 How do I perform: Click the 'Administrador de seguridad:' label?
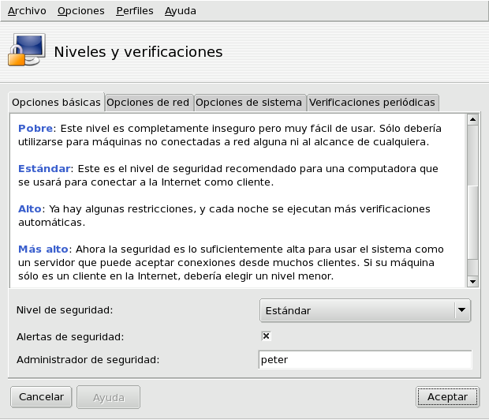88,360
